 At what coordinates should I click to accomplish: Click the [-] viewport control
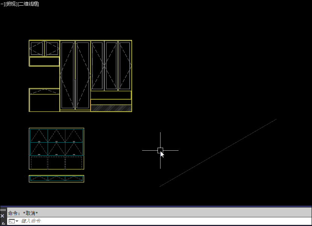click(2, 4)
